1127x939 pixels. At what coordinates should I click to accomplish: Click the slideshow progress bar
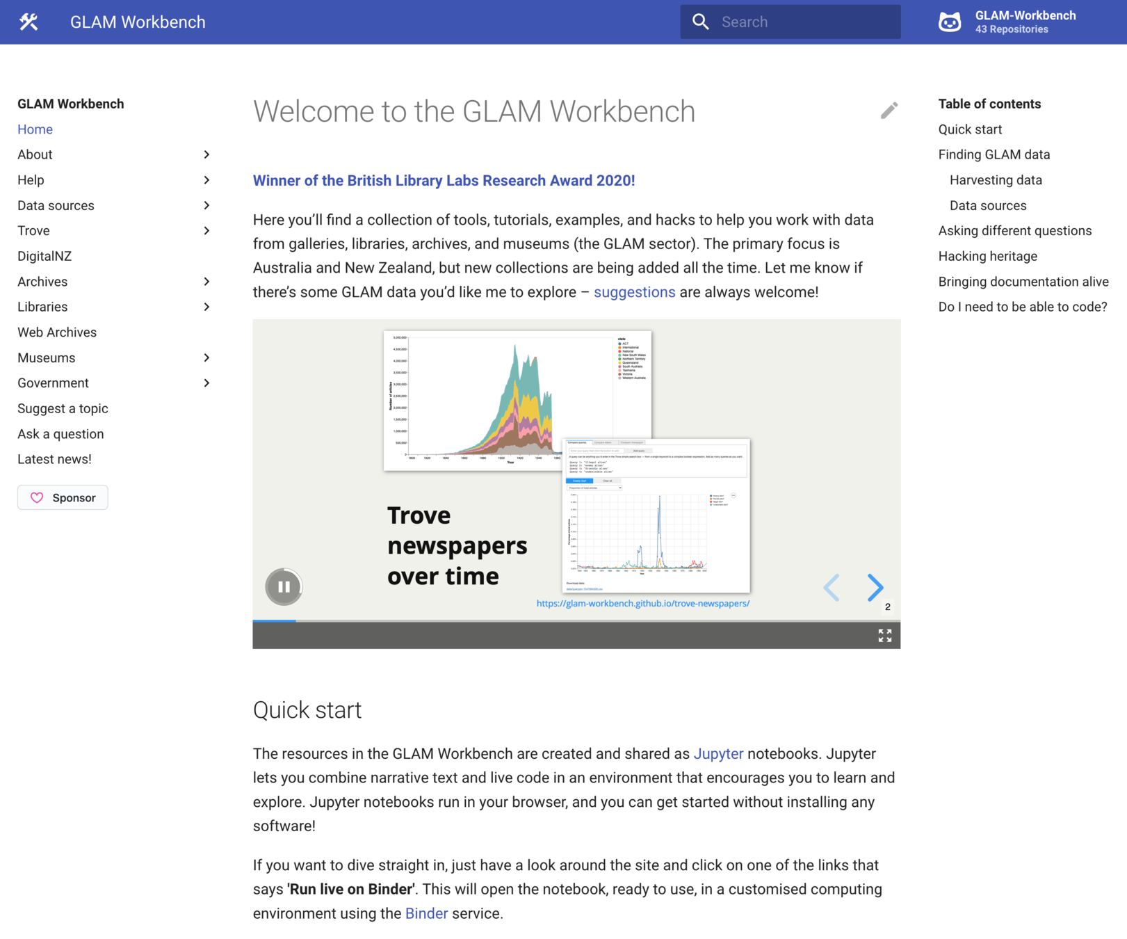point(576,620)
